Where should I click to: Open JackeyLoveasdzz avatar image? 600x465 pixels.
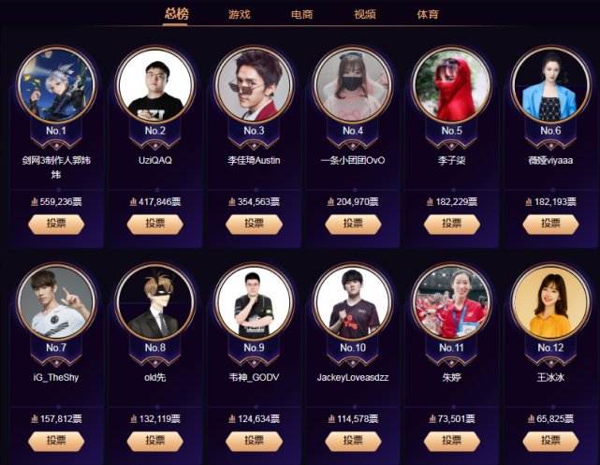pyautogui.click(x=353, y=302)
